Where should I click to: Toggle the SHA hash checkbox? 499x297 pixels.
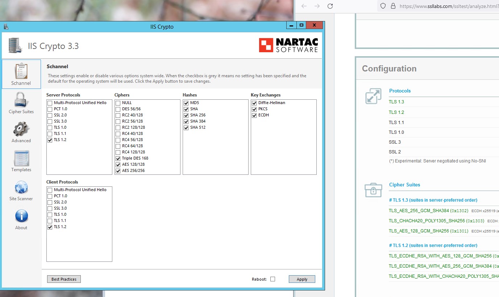(x=186, y=109)
